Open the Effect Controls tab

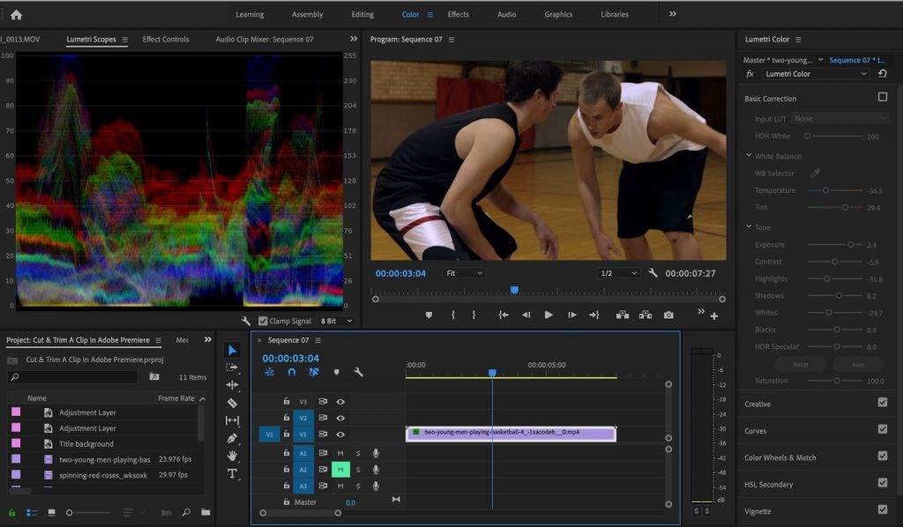pos(166,39)
